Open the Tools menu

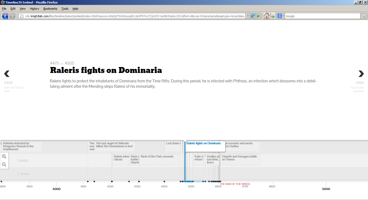(x=65, y=9)
